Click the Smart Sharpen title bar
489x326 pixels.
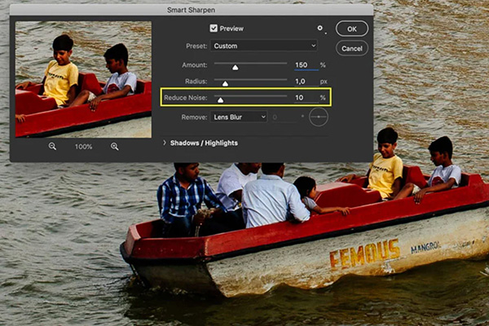[191, 9]
